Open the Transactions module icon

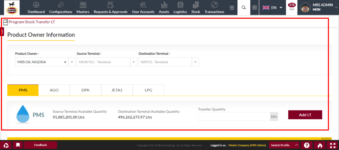click(x=214, y=5)
